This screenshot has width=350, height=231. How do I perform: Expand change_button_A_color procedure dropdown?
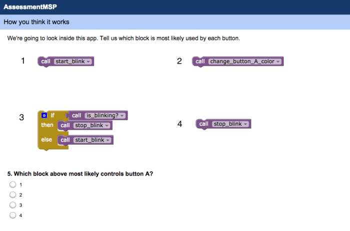277,61
